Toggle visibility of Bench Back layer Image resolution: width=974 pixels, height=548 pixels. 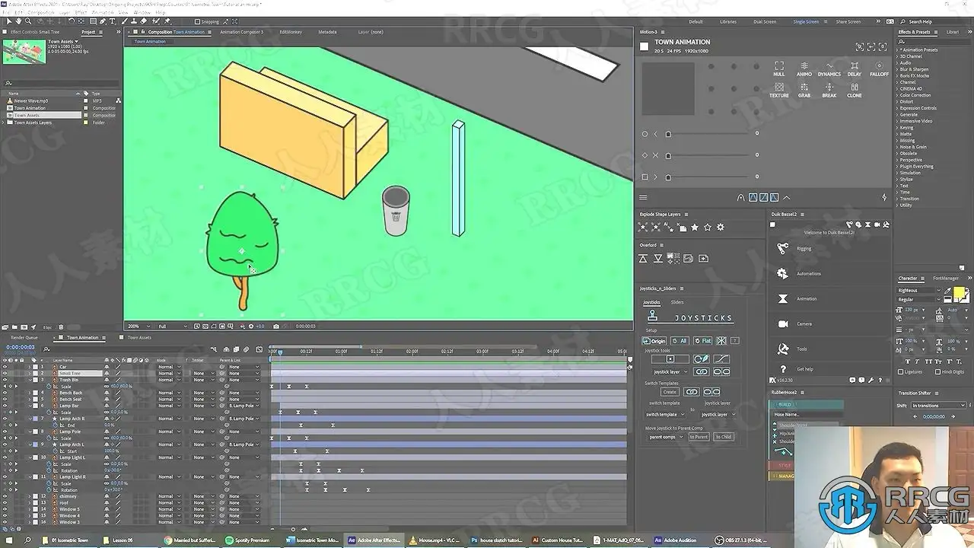5,393
